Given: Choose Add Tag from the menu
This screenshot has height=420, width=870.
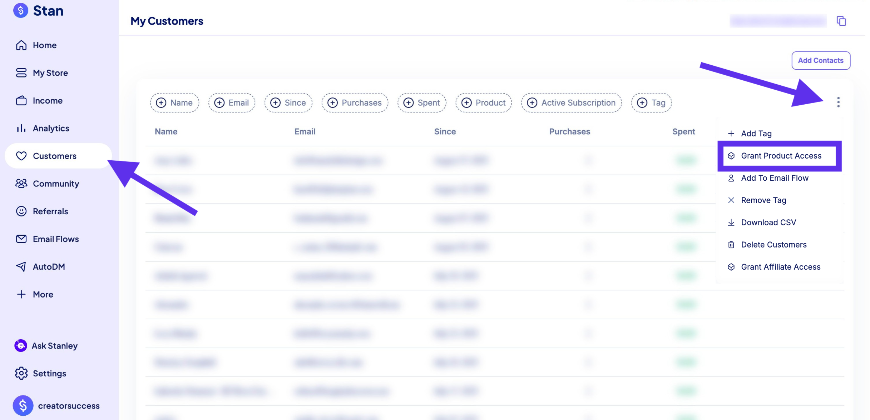Looking at the screenshot, I should point(750,134).
